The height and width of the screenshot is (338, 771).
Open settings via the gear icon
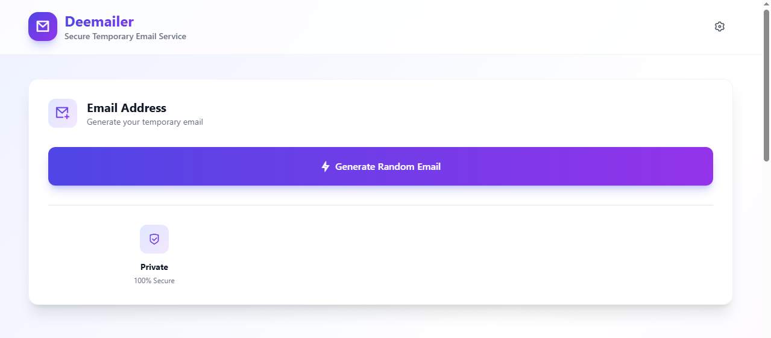[719, 27]
